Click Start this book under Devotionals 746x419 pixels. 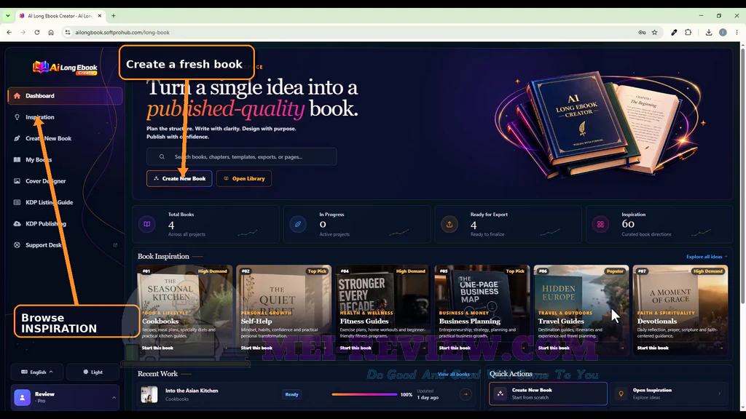tap(653, 348)
